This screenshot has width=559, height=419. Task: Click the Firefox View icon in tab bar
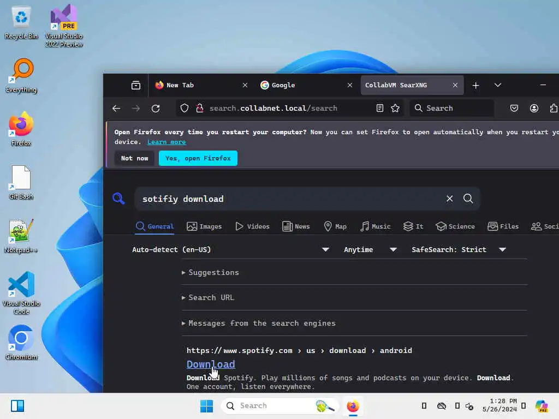[136, 85]
